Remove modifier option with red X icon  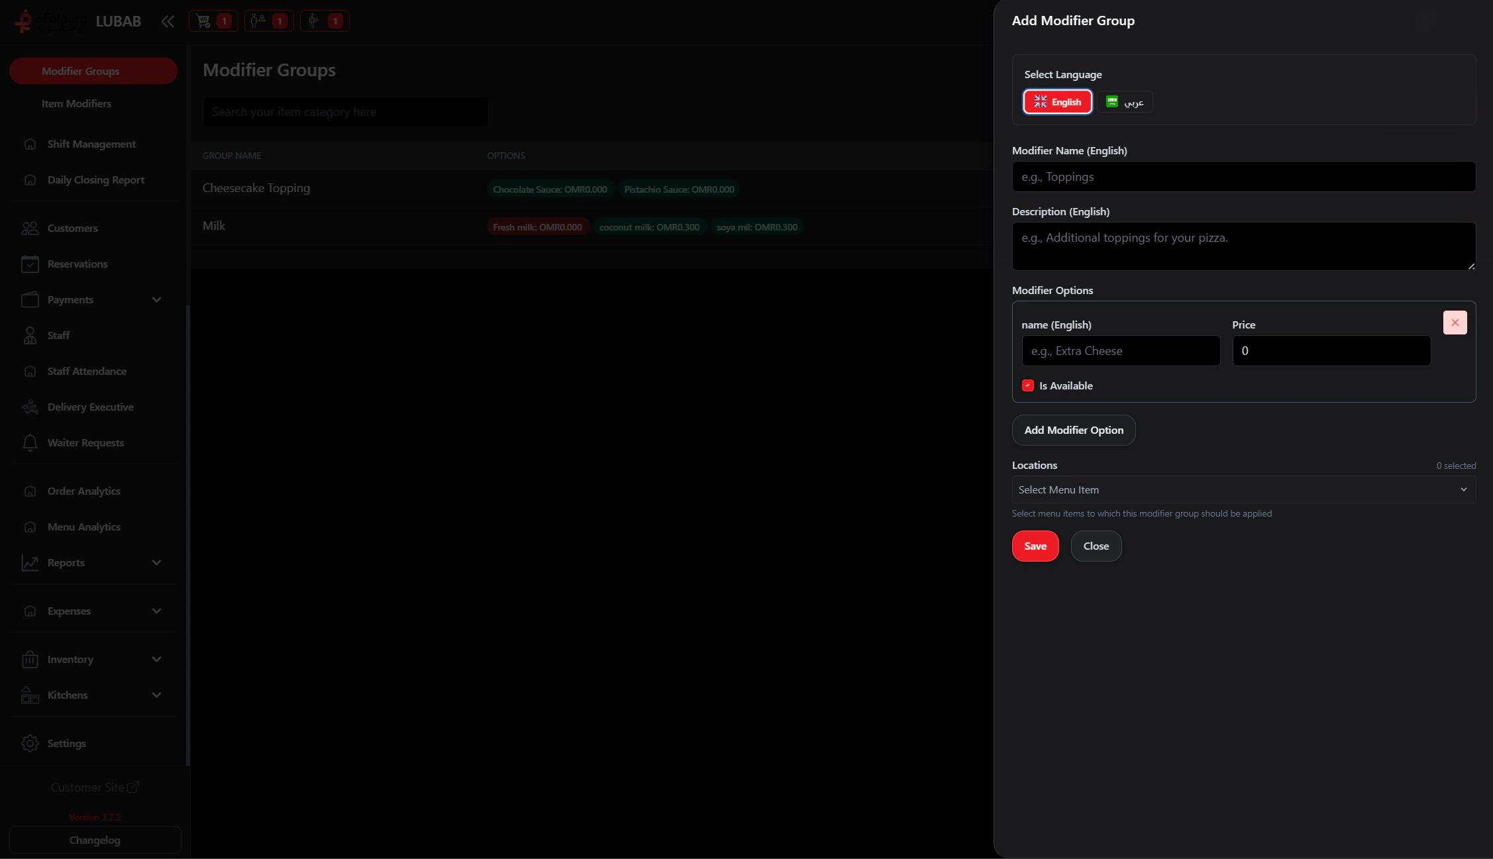(x=1455, y=323)
